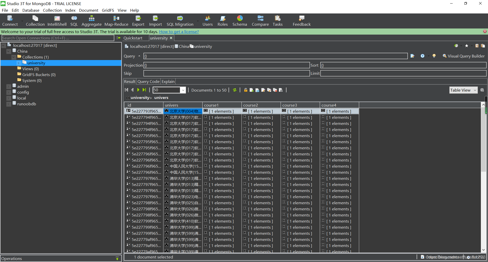Collapse the localhost:27017 connection node
Viewport: 488px width, 262px height.
[4, 46]
